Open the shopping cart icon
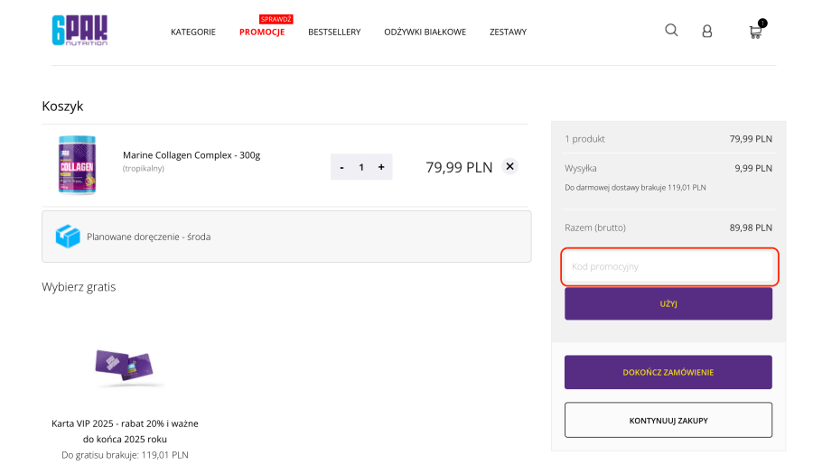The width and height of the screenshot is (813, 465). tap(756, 31)
